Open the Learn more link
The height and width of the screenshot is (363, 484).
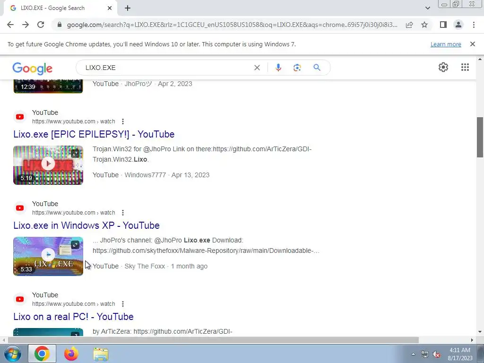click(446, 44)
